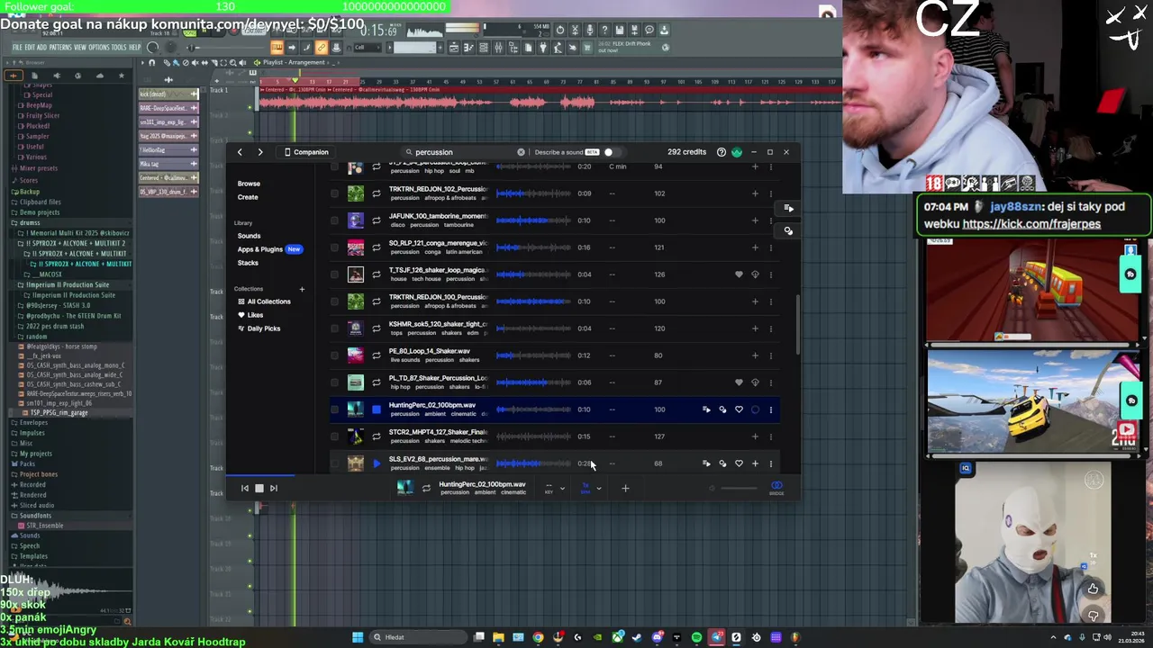
Task: Open more options for HuntingPerc_02_100bpm.wav
Action: [770, 409]
